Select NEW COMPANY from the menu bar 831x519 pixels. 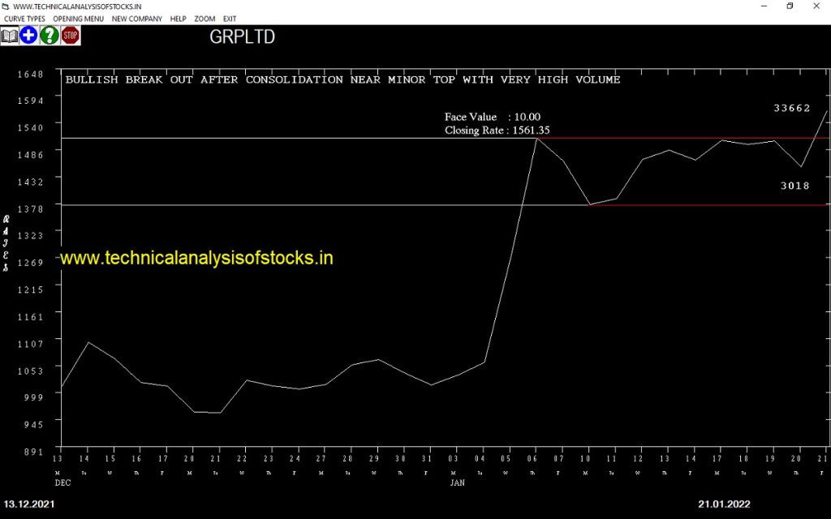click(136, 19)
